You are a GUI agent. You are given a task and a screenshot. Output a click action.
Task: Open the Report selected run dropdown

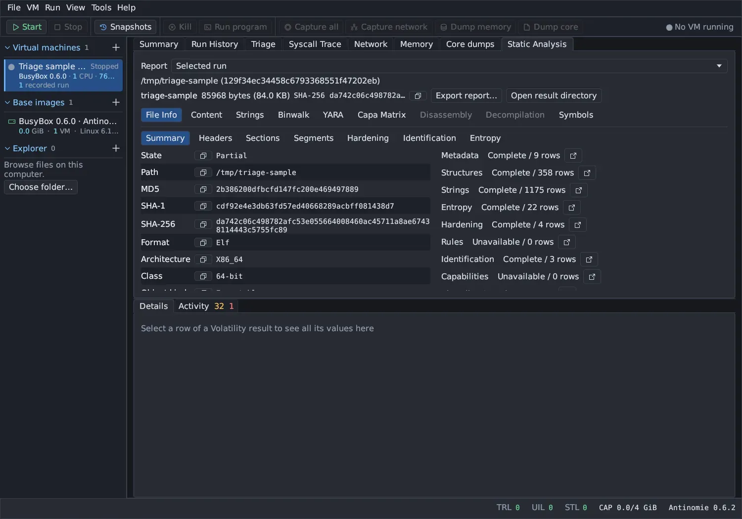[449, 66]
